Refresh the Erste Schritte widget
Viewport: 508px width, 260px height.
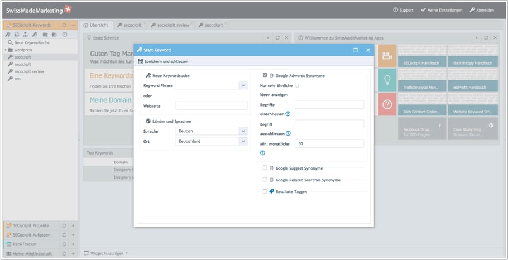[277, 38]
